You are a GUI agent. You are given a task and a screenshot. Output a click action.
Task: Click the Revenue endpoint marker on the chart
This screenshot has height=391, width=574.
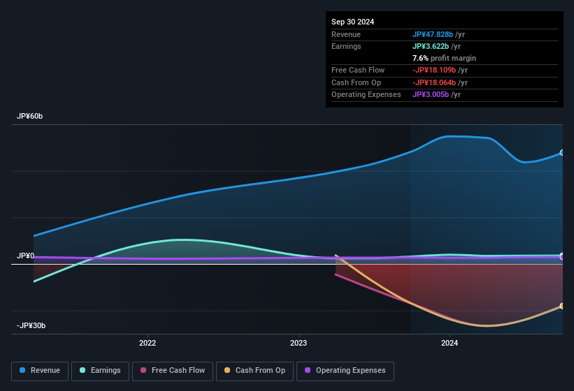[x=562, y=153]
